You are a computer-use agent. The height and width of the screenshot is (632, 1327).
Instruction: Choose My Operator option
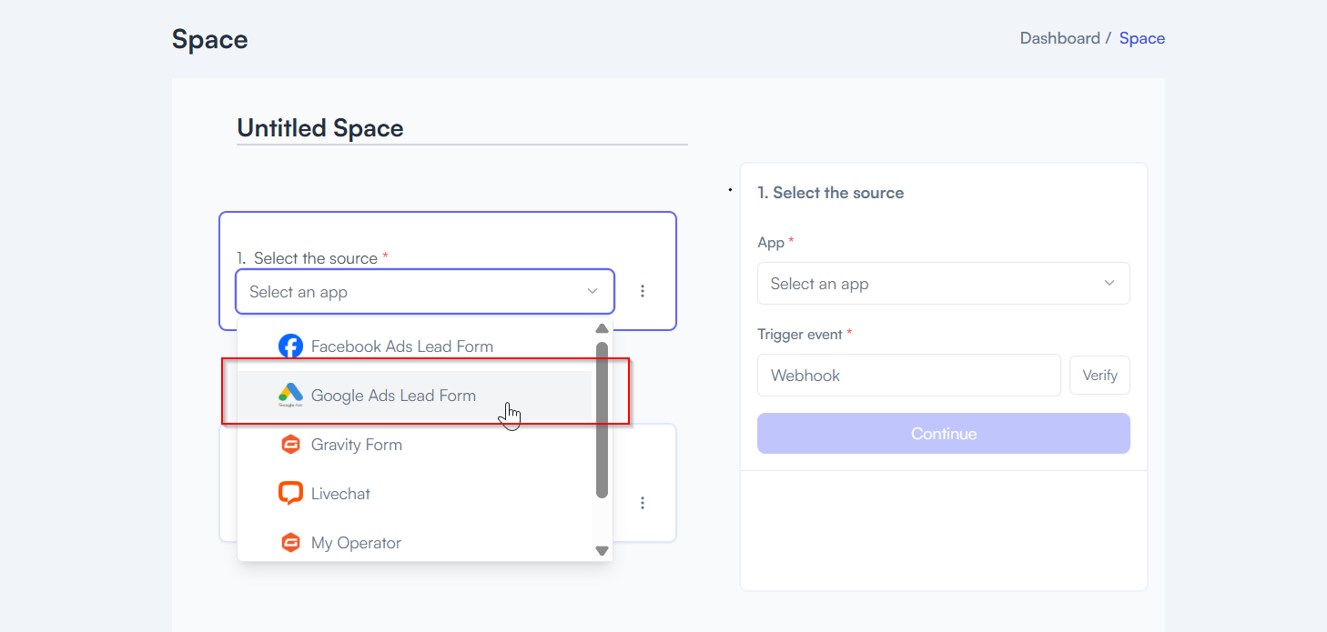click(415, 543)
